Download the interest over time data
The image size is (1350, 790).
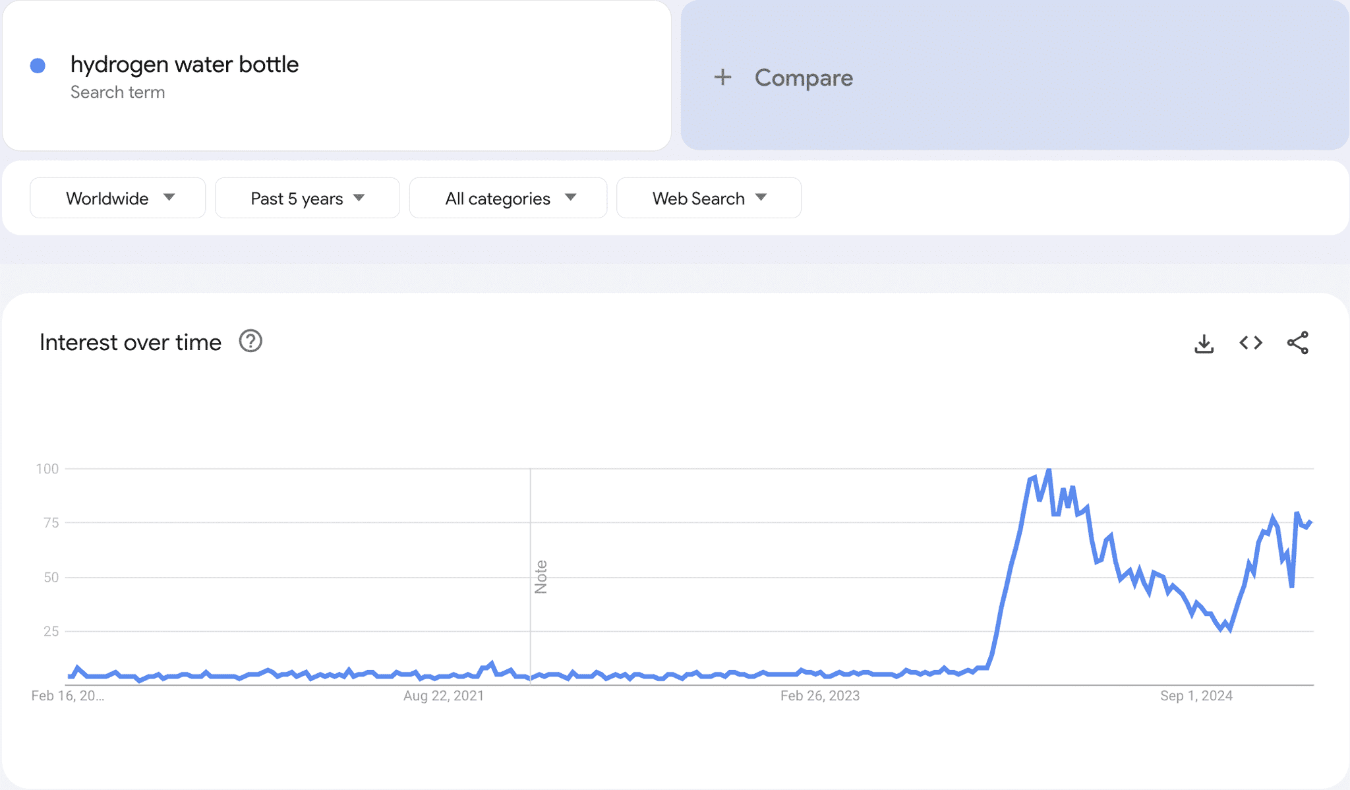[x=1204, y=343]
